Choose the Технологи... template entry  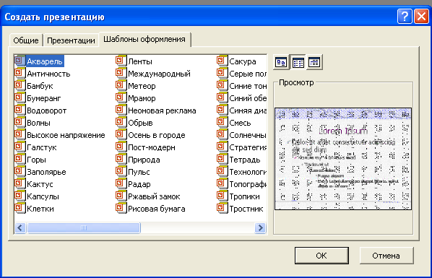tap(248, 172)
